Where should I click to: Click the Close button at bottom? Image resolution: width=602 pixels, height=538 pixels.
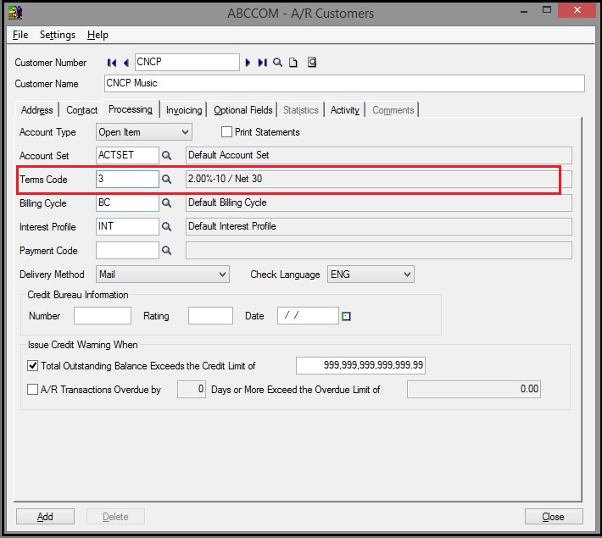tap(554, 517)
